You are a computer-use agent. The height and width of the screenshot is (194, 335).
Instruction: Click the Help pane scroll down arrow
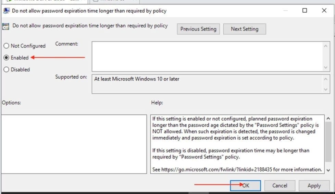point(328,170)
